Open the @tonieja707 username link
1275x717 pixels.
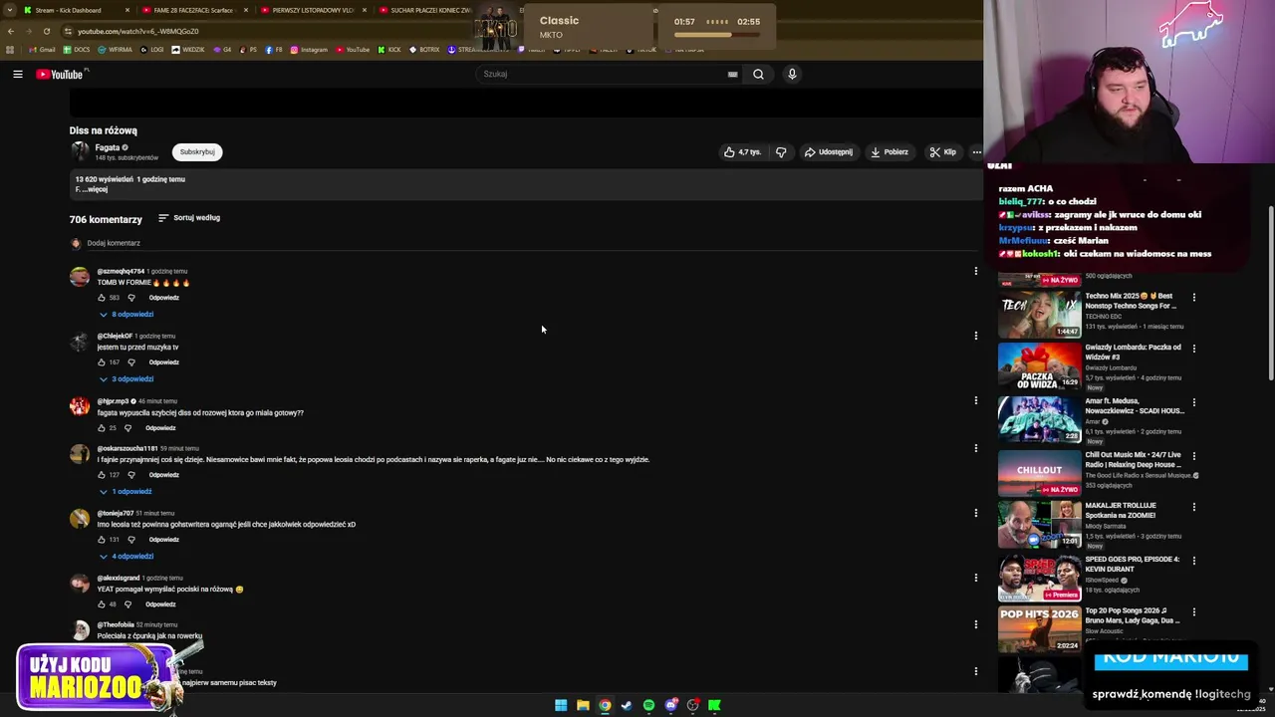pos(116,513)
